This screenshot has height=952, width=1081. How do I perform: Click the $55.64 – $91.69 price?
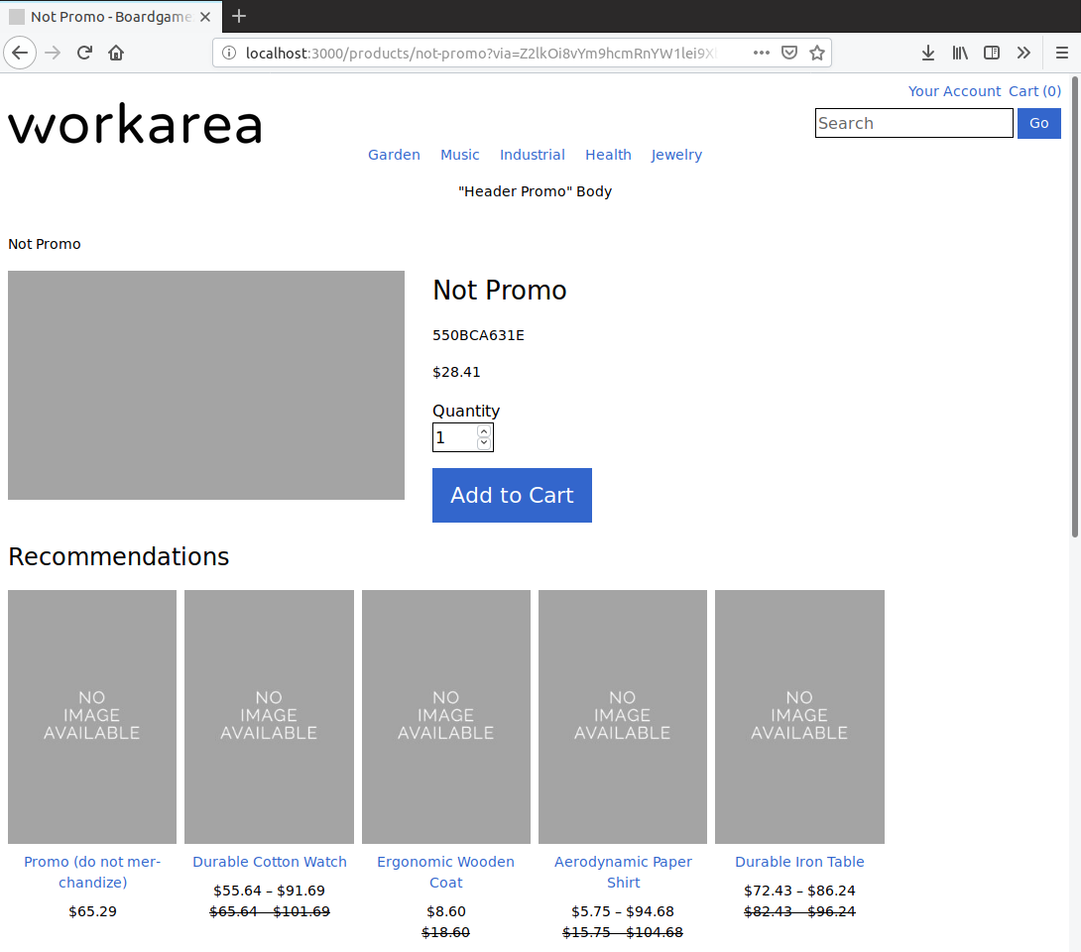270,891
